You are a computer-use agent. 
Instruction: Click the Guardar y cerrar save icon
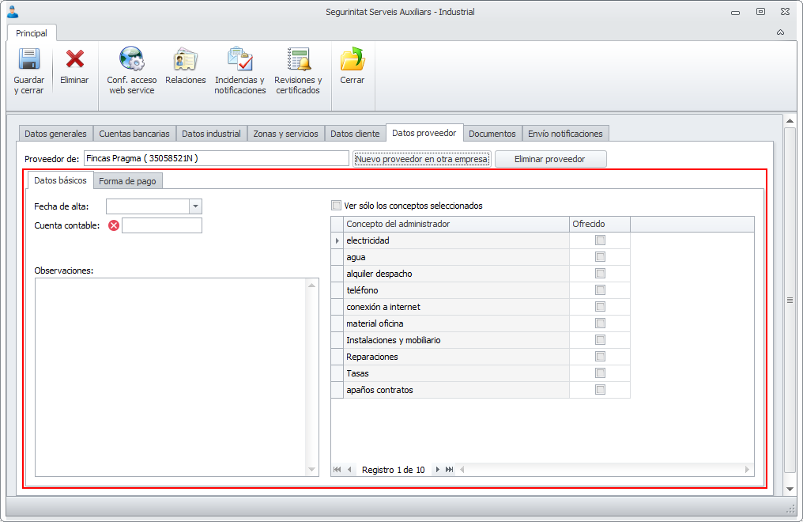pyautogui.click(x=28, y=60)
